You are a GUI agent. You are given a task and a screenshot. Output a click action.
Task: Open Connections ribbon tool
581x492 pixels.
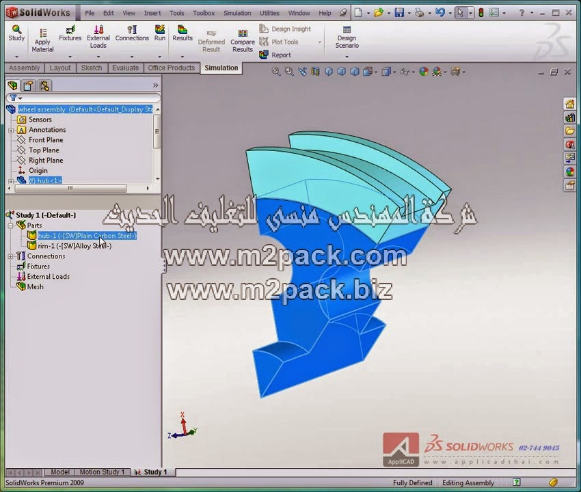pos(132,33)
